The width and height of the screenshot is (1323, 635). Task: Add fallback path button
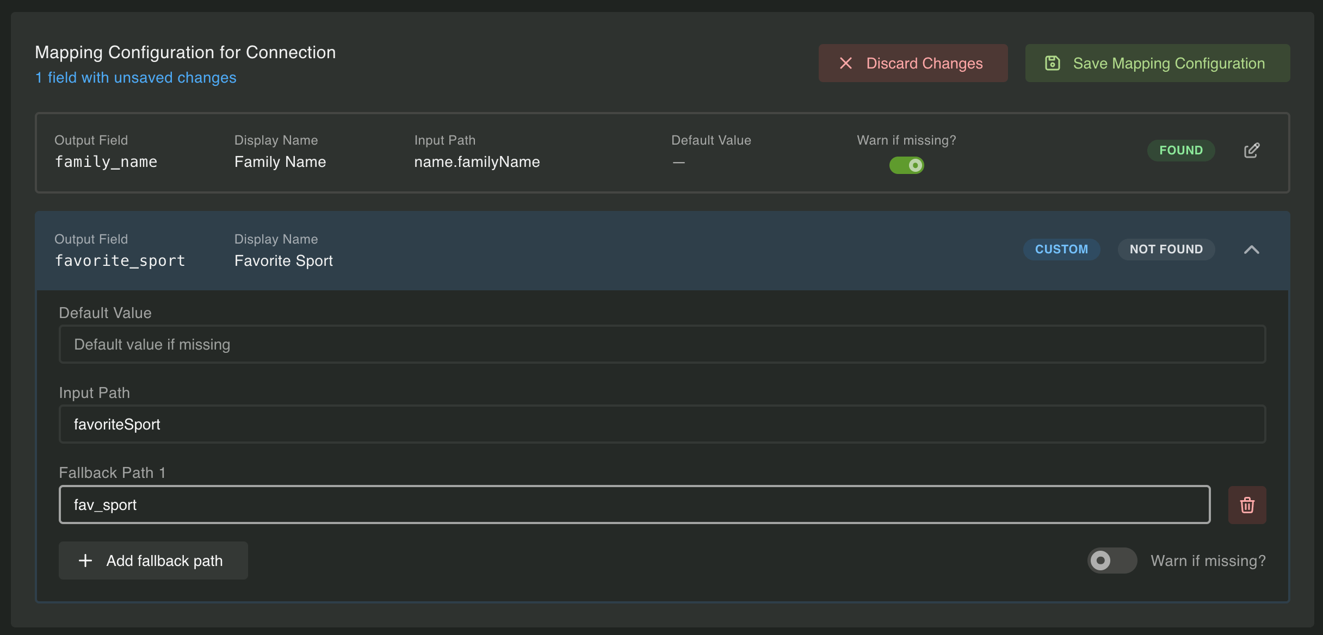click(x=153, y=561)
